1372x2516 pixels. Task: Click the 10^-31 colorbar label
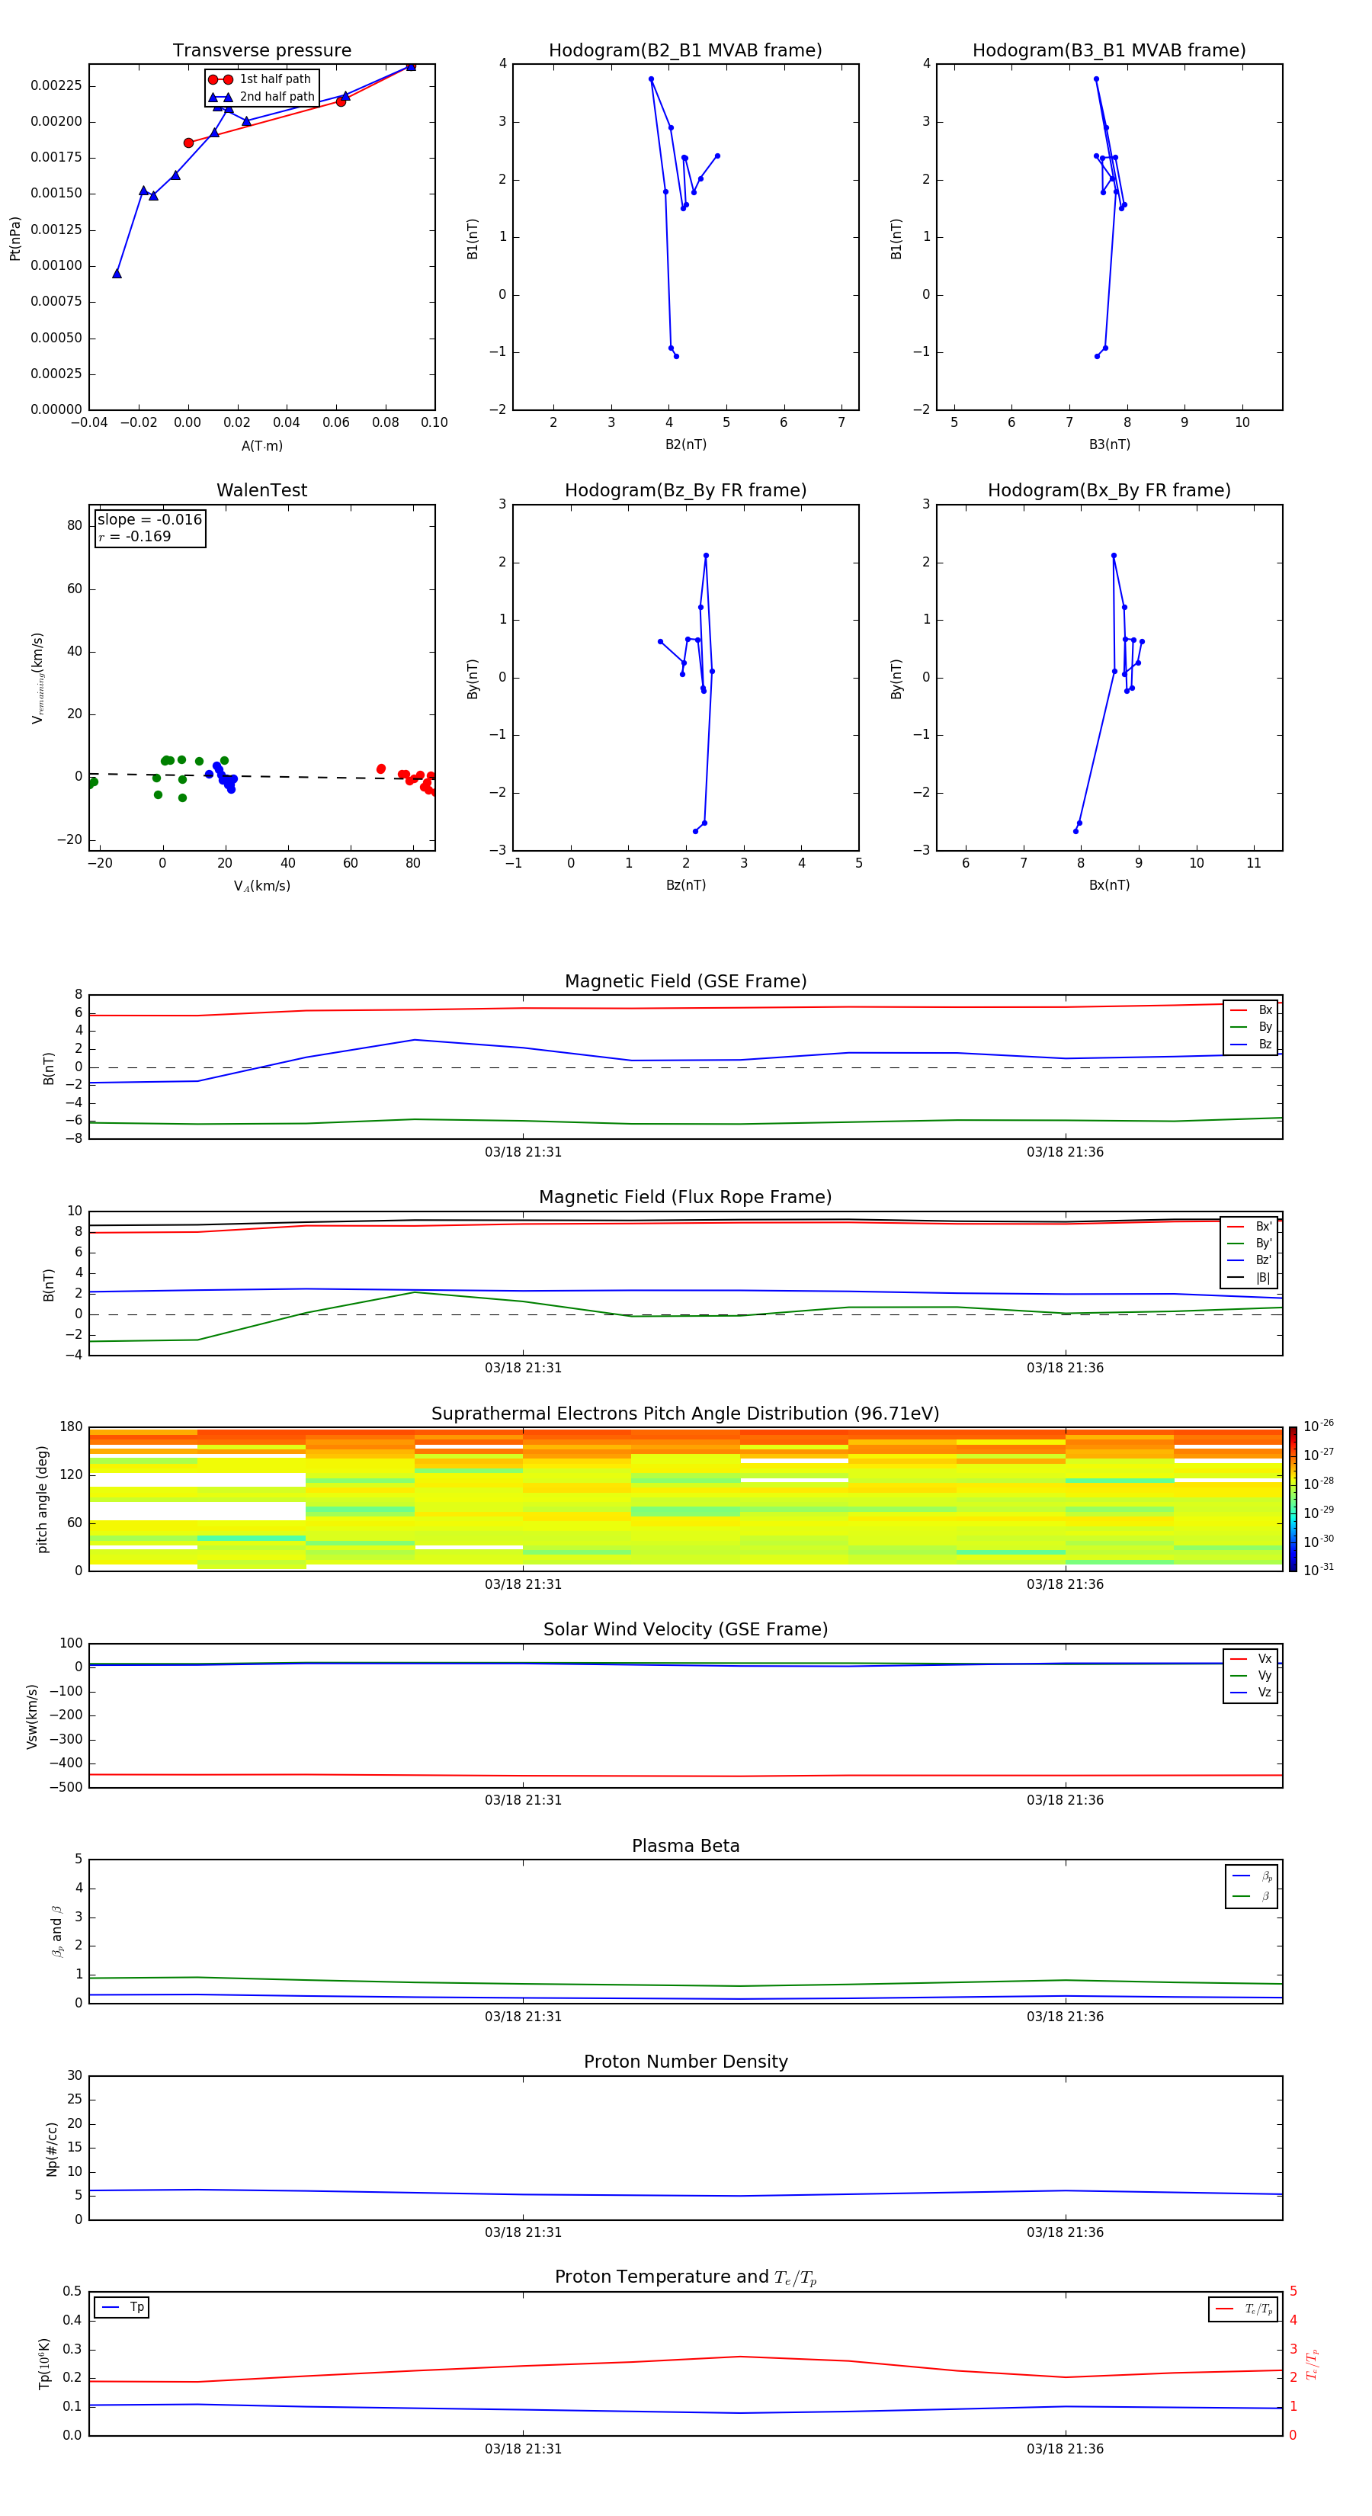click(1319, 1570)
